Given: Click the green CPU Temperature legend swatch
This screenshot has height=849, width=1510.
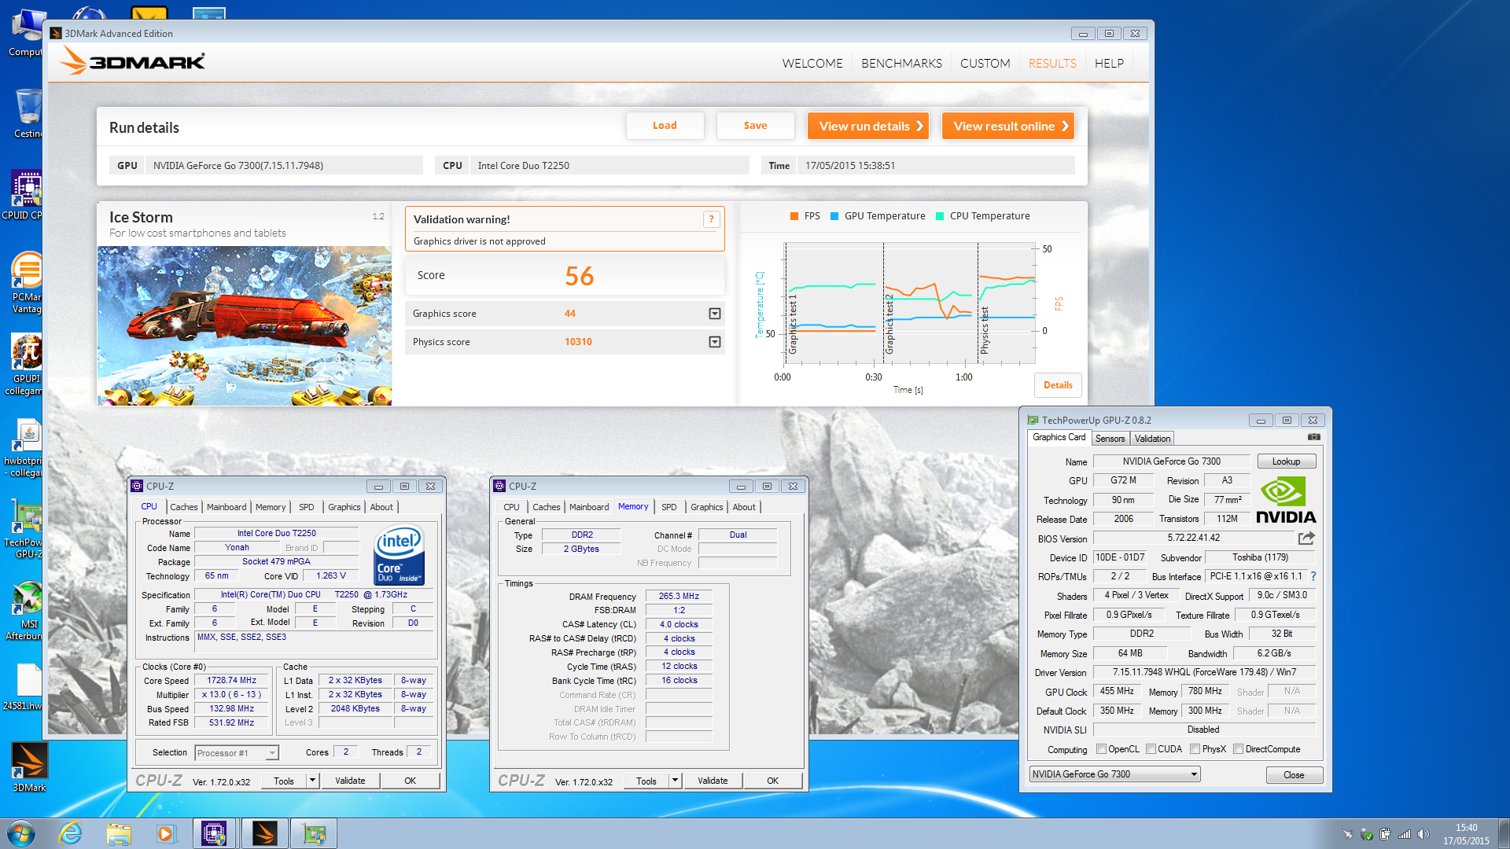Looking at the screenshot, I should pos(940,216).
